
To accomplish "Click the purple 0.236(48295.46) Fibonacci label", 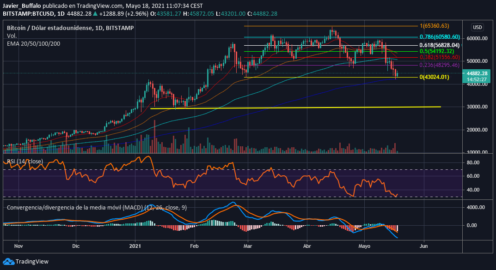I will pyautogui.click(x=440, y=66).
